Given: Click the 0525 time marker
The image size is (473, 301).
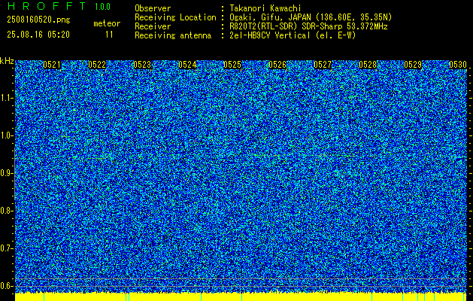Looking at the screenshot, I should [232, 65].
